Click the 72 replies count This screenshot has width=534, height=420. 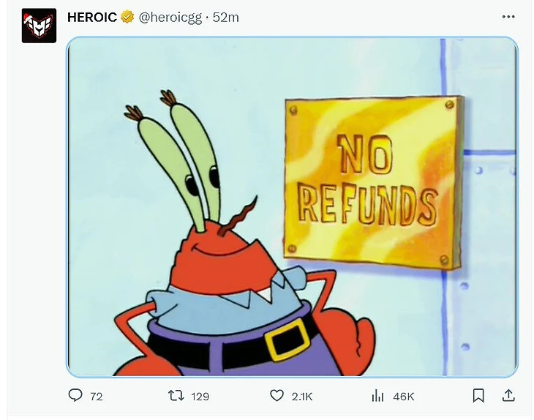click(x=97, y=397)
